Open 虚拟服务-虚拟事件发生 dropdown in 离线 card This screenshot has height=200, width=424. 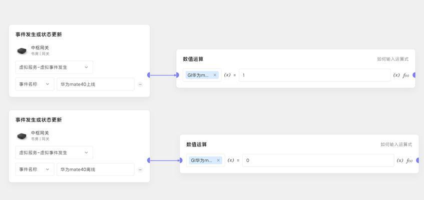(54, 152)
